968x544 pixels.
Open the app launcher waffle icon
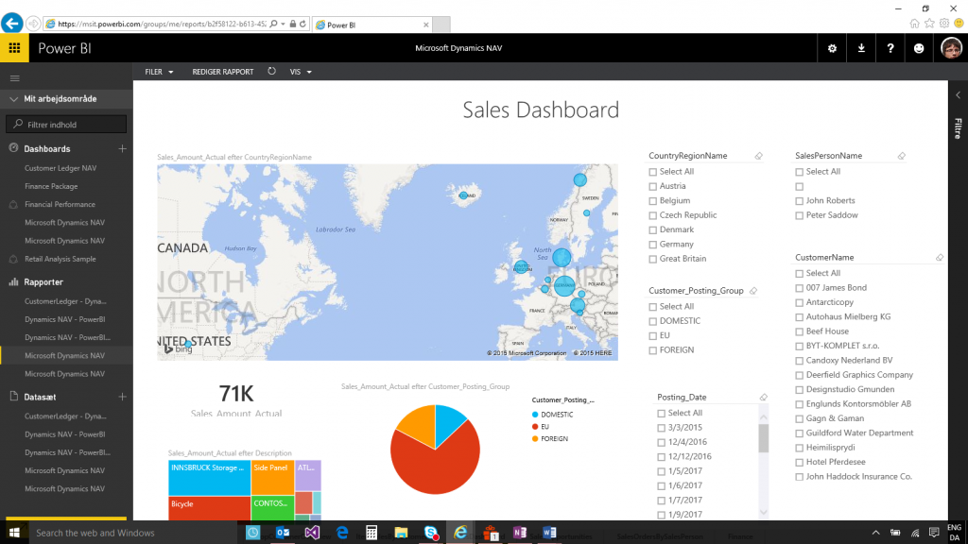14,48
